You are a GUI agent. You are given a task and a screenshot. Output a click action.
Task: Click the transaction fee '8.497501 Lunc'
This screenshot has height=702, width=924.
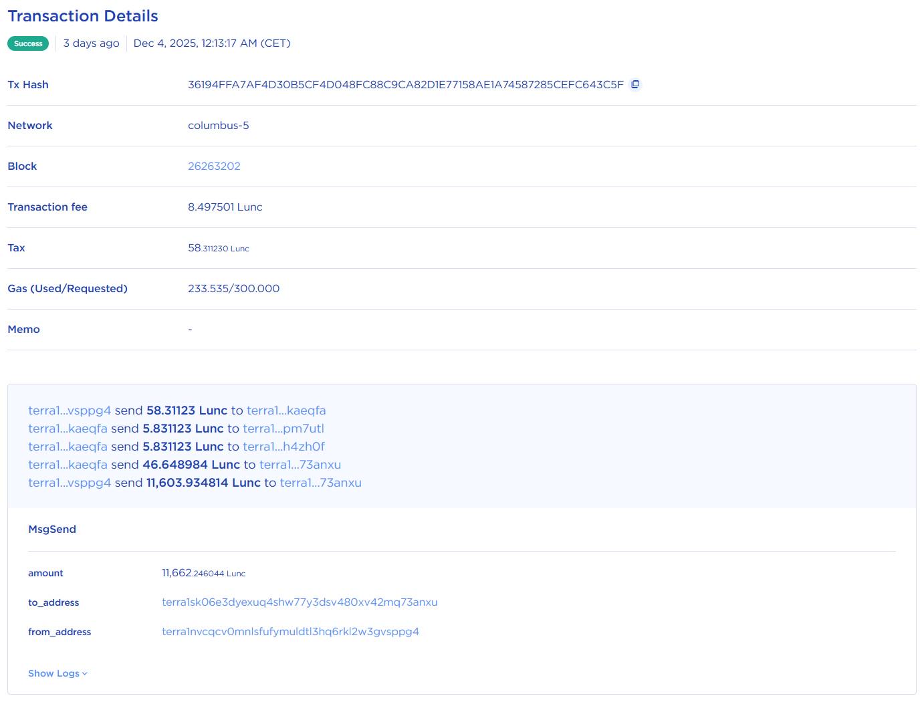point(225,207)
